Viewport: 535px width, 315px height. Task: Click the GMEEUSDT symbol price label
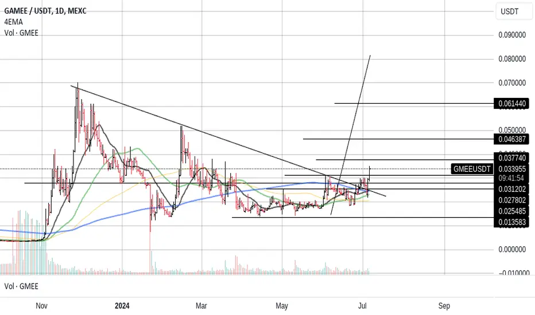[472, 169]
